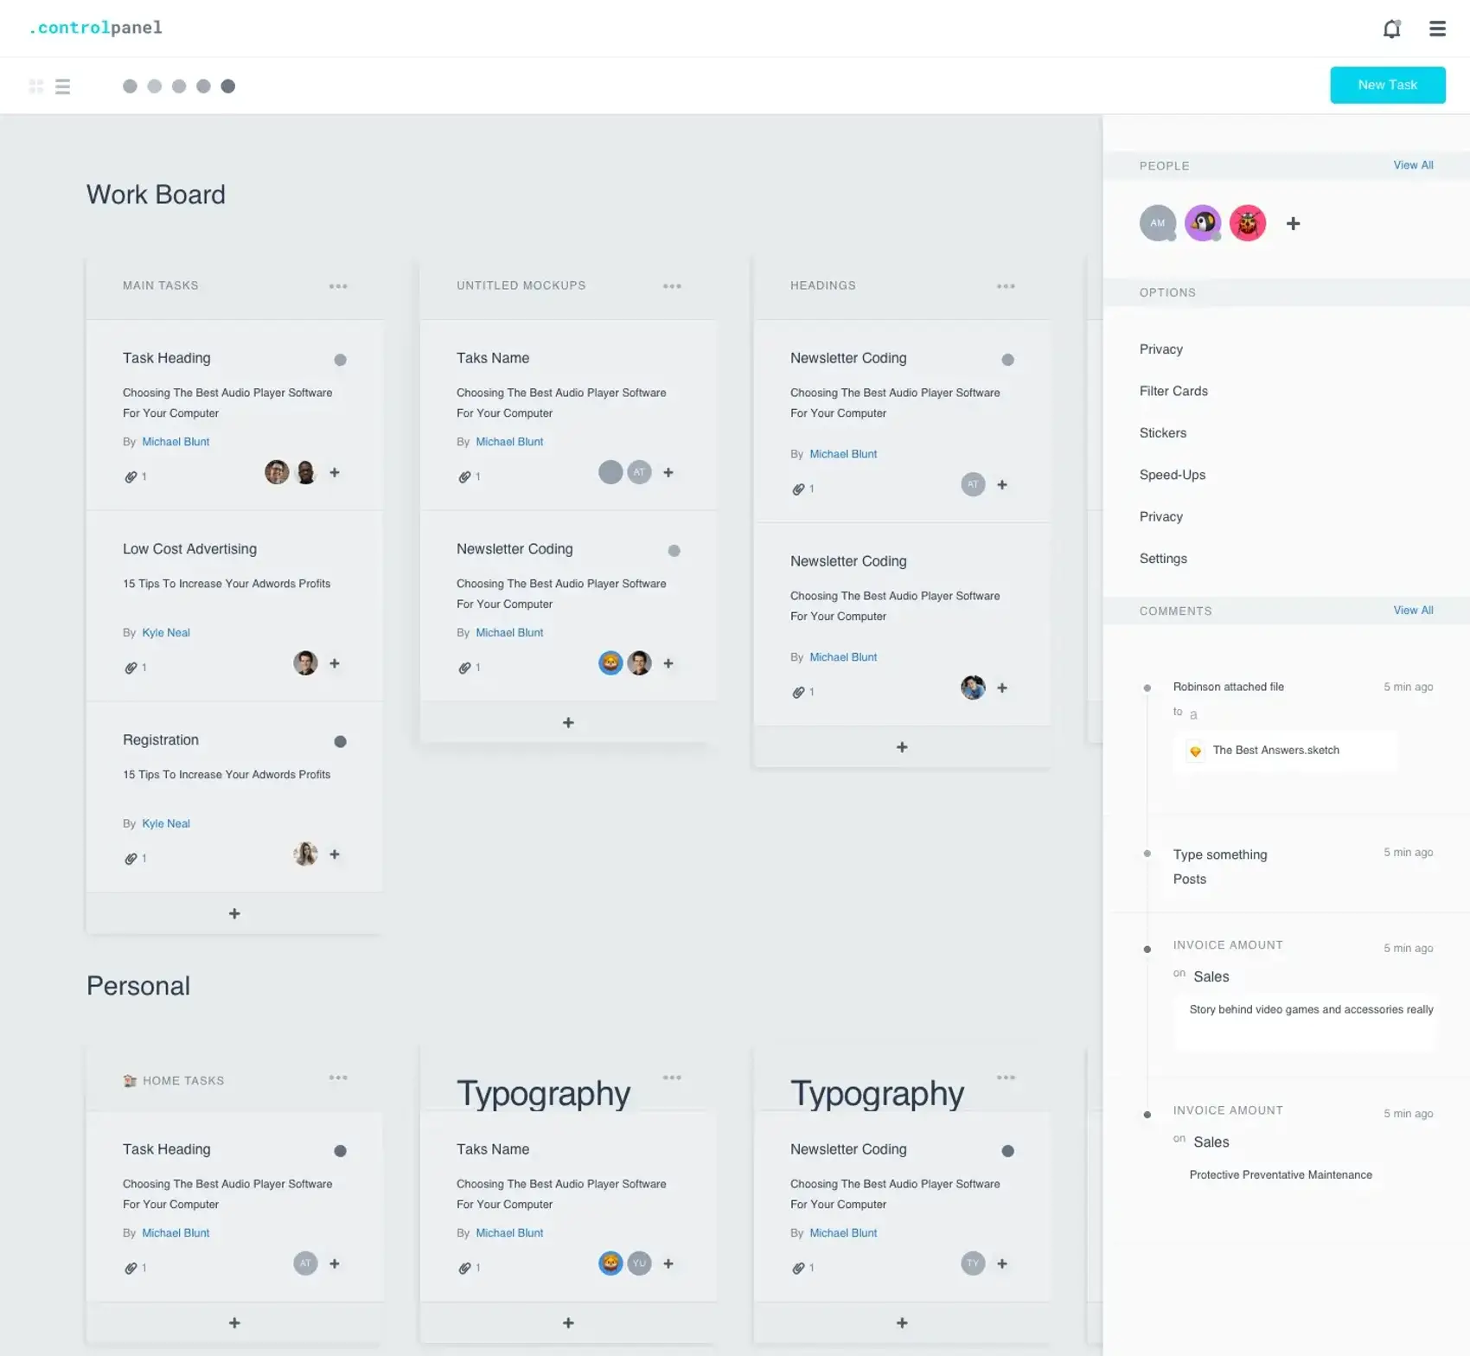Click the New Task button
1470x1356 pixels.
tap(1387, 85)
